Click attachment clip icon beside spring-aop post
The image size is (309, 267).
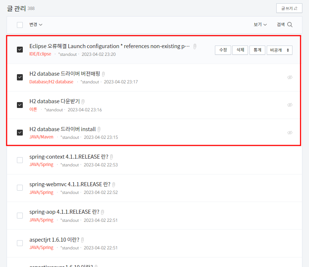(x=103, y=212)
